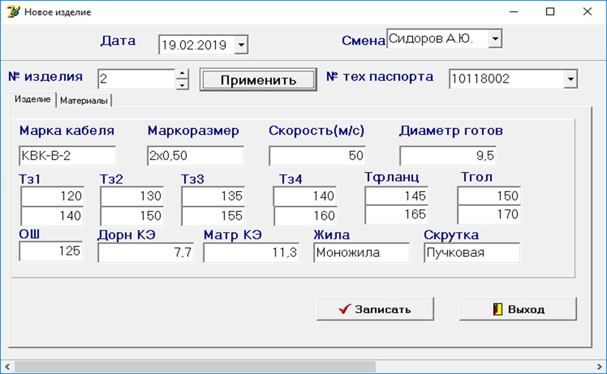Click the Скрутка field Пучковая
This screenshot has width=607, height=374.
click(472, 252)
